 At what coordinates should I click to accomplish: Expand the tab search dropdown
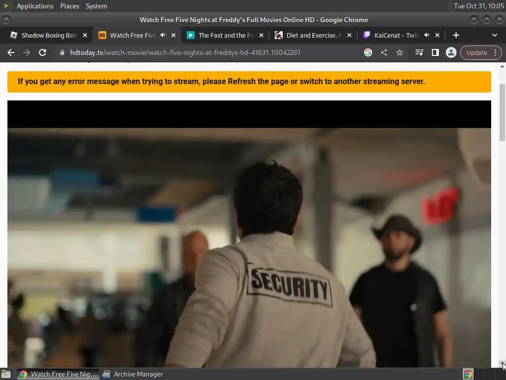click(494, 35)
